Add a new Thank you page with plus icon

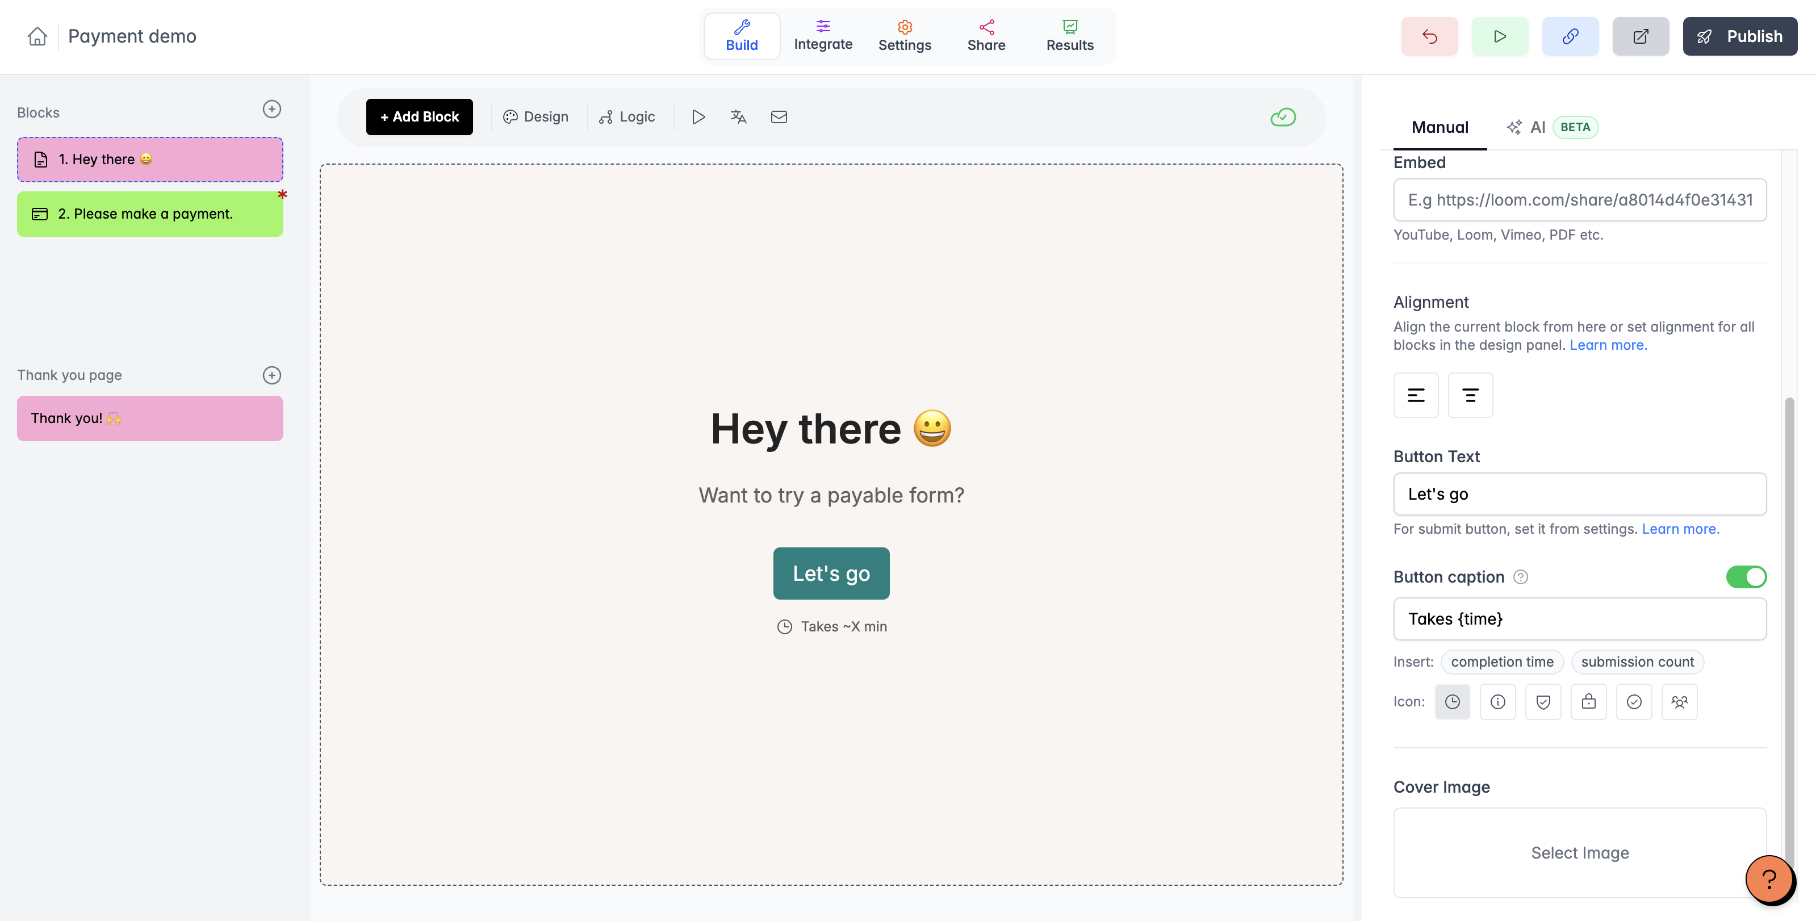click(271, 375)
